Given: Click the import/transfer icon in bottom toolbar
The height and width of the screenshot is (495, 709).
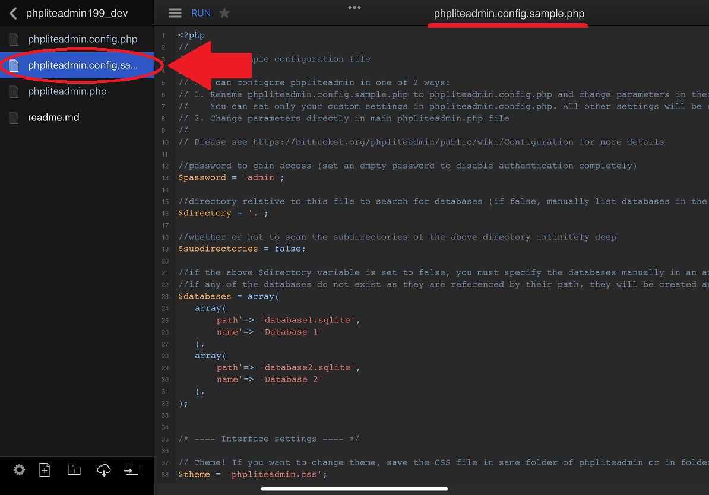Looking at the screenshot, I should (131, 470).
